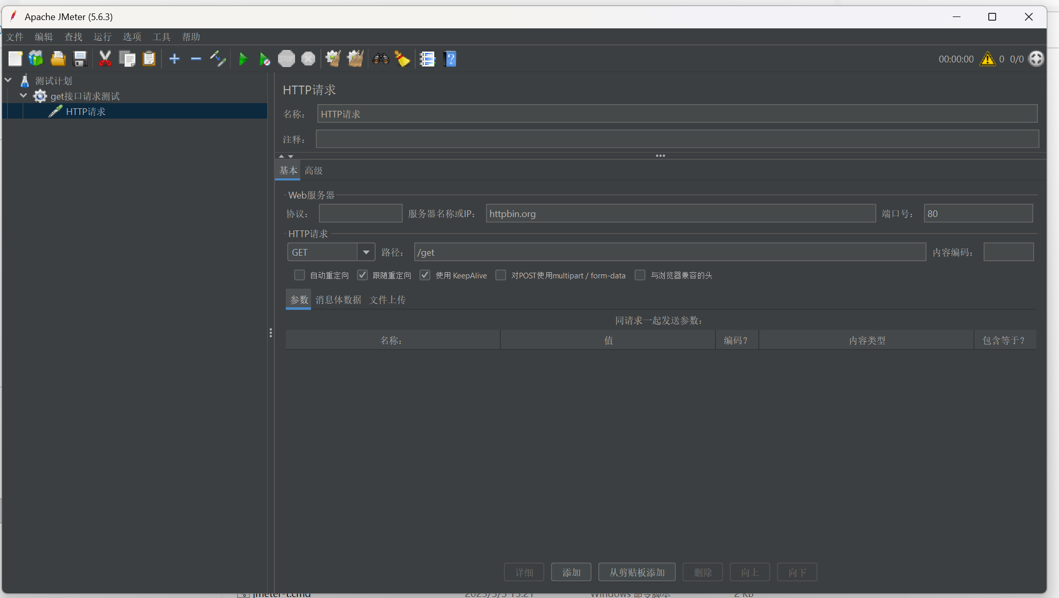Click the broom Reset search icon
The image size is (1059, 598).
point(402,59)
